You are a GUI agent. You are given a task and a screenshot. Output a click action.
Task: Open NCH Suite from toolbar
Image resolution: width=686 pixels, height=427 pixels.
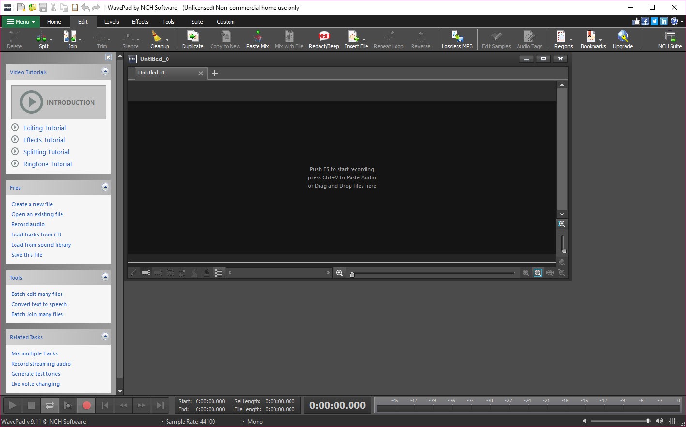click(670, 40)
